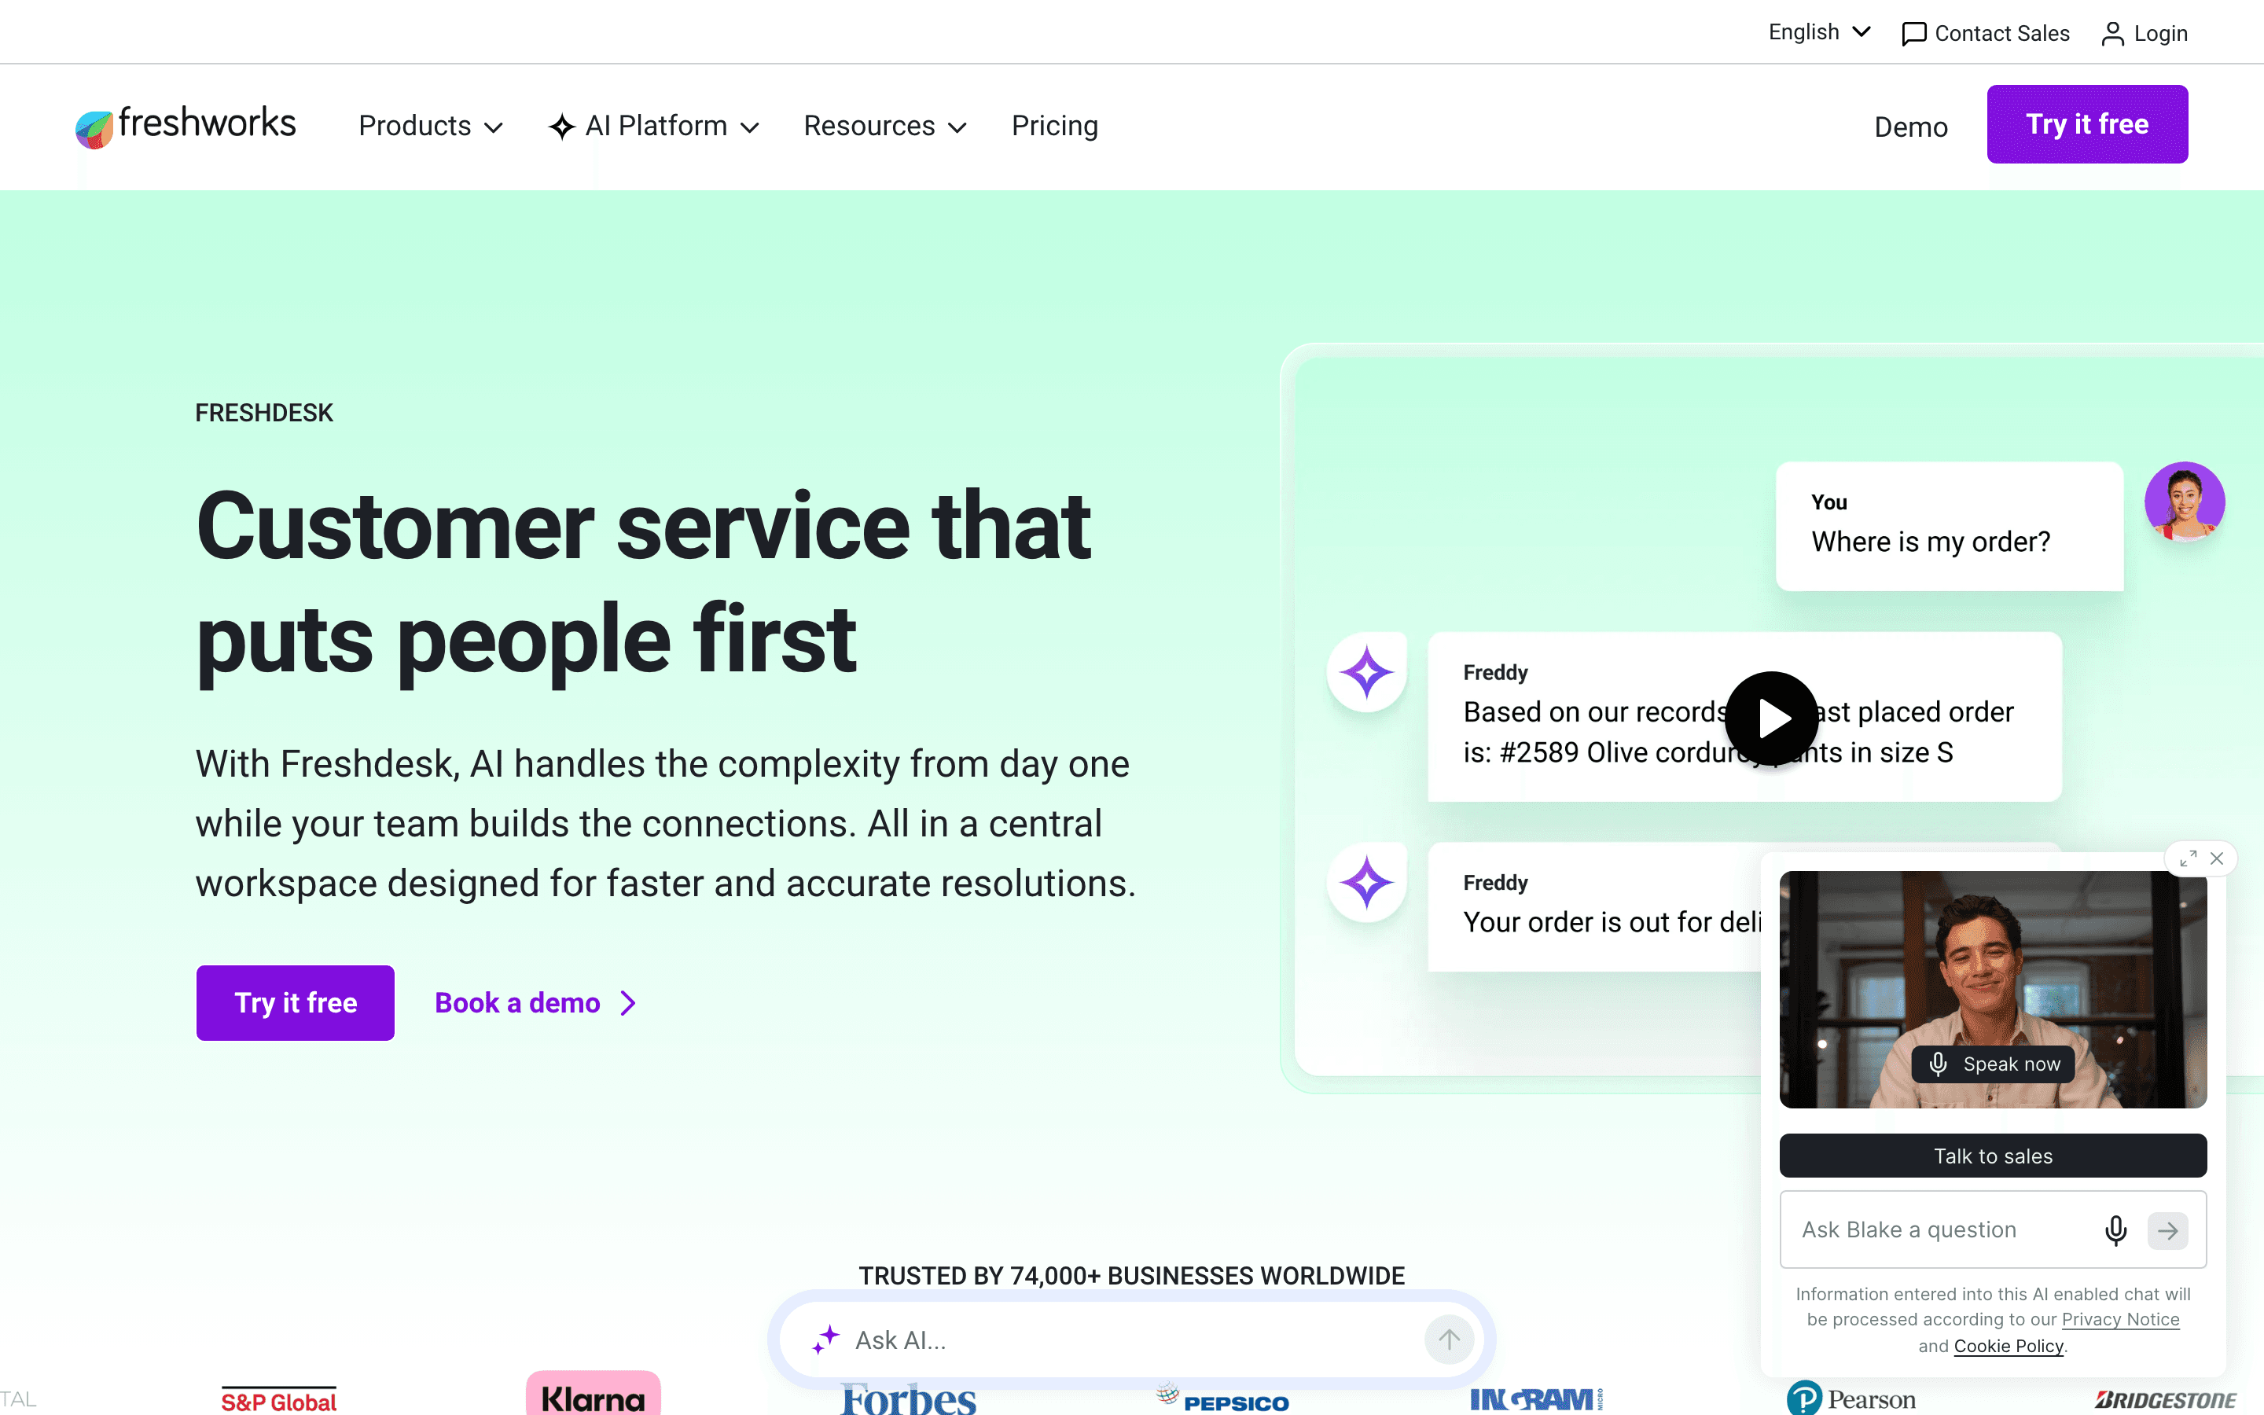Open the English language dropdown
The height and width of the screenshot is (1415, 2264).
click(x=1819, y=33)
